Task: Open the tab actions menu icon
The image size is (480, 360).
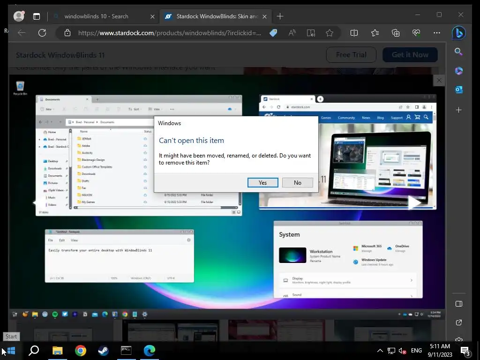Action: coord(37,16)
